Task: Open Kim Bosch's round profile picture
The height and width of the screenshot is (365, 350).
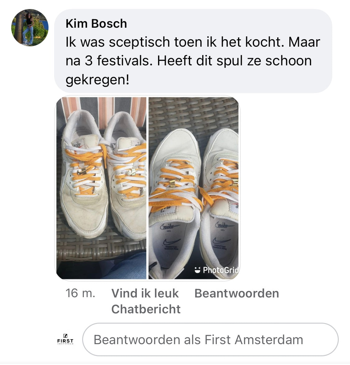Action: pyautogui.click(x=30, y=28)
